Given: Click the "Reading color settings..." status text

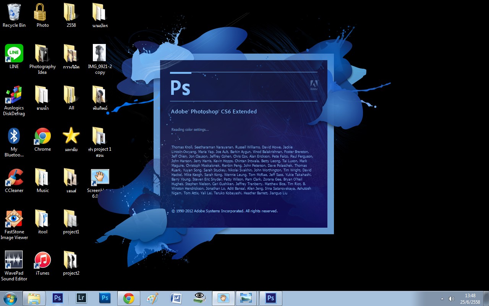Looking at the screenshot, I should click(x=190, y=130).
